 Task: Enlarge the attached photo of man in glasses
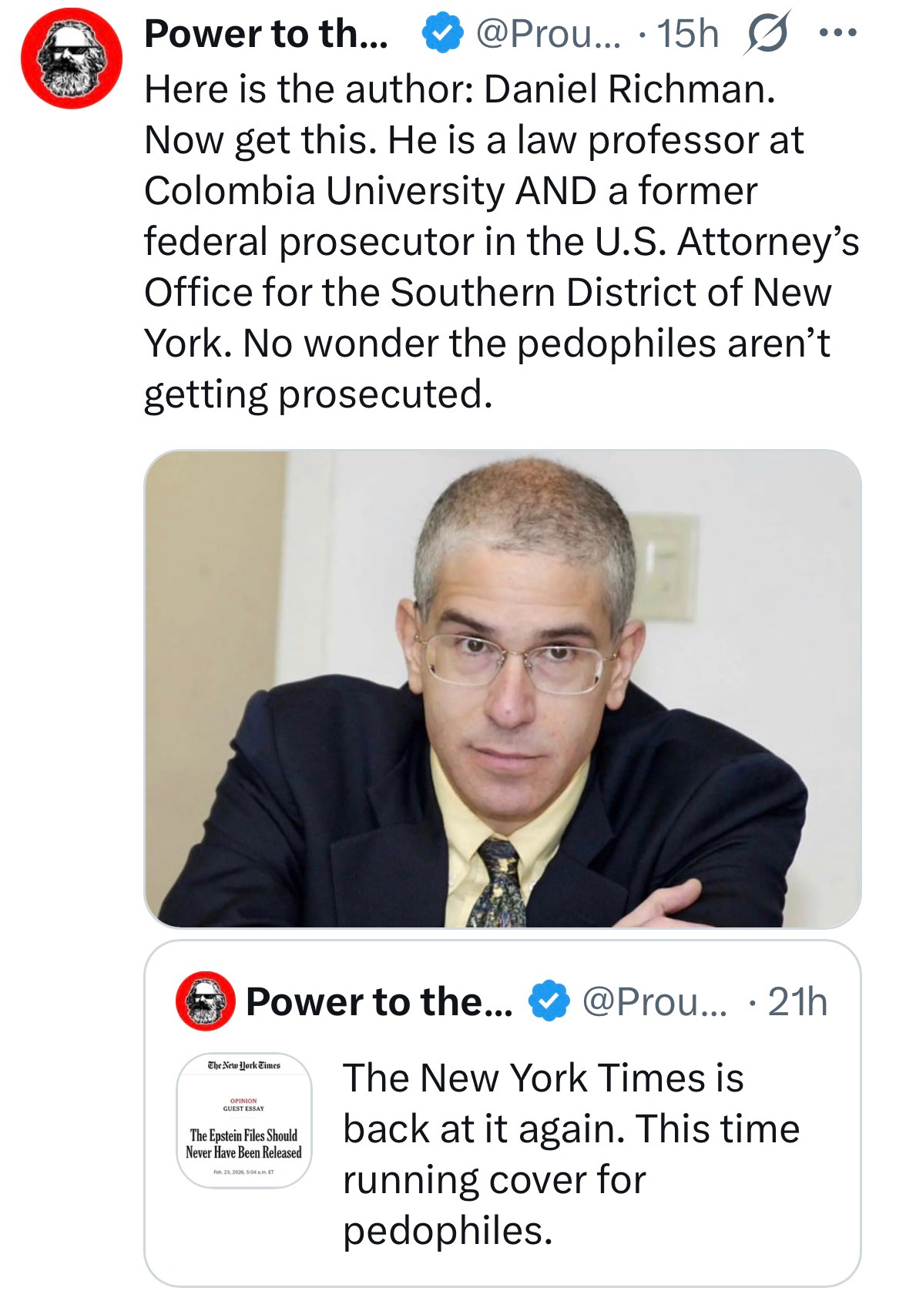tap(502, 688)
